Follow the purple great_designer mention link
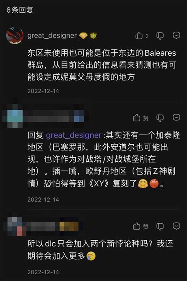This screenshot has width=187, height=281. click(73, 135)
